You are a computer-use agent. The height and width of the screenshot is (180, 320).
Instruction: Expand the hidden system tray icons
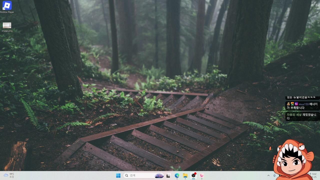coord(268,175)
